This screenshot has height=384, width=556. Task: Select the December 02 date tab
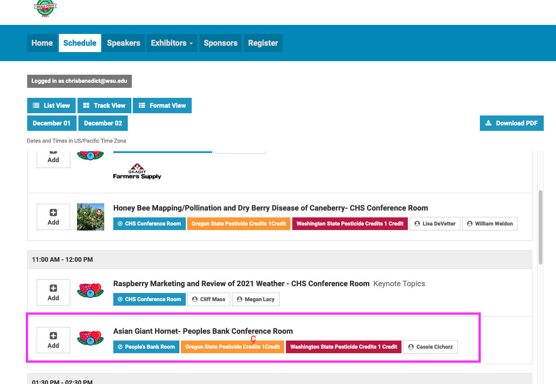point(103,123)
